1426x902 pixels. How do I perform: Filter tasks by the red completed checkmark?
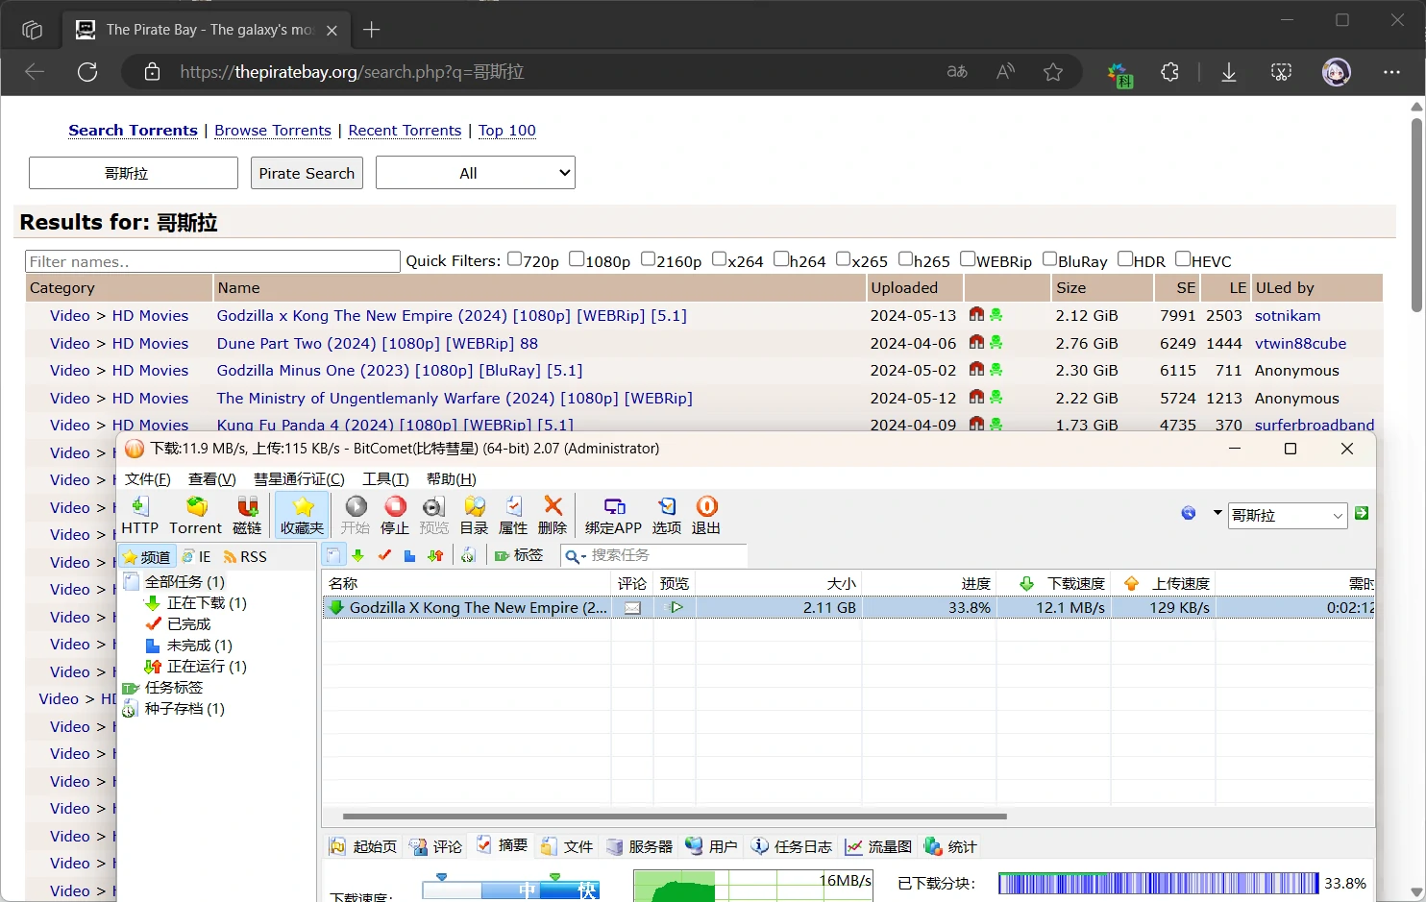384,555
